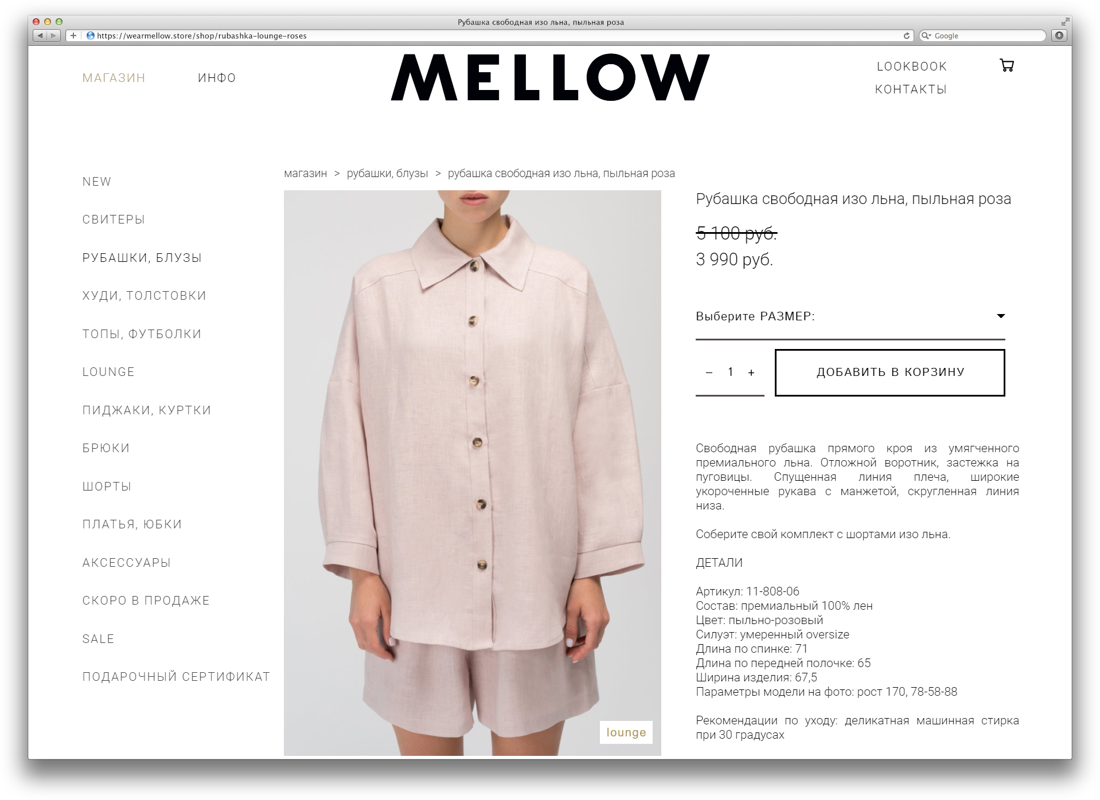Click the downloads icon in browser toolbar
Image resolution: width=1100 pixels, height=800 pixels.
1059,36
